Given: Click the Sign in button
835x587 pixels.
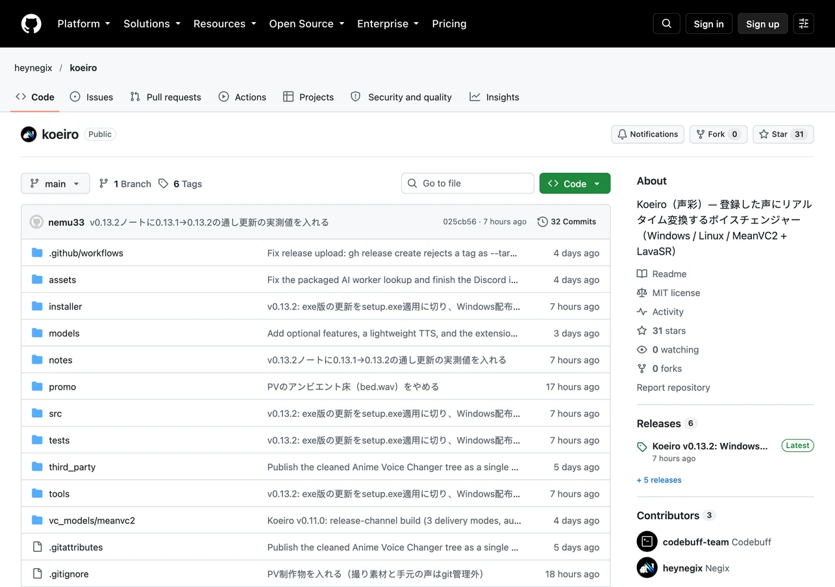Looking at the screenshot, I should [708, 23].
